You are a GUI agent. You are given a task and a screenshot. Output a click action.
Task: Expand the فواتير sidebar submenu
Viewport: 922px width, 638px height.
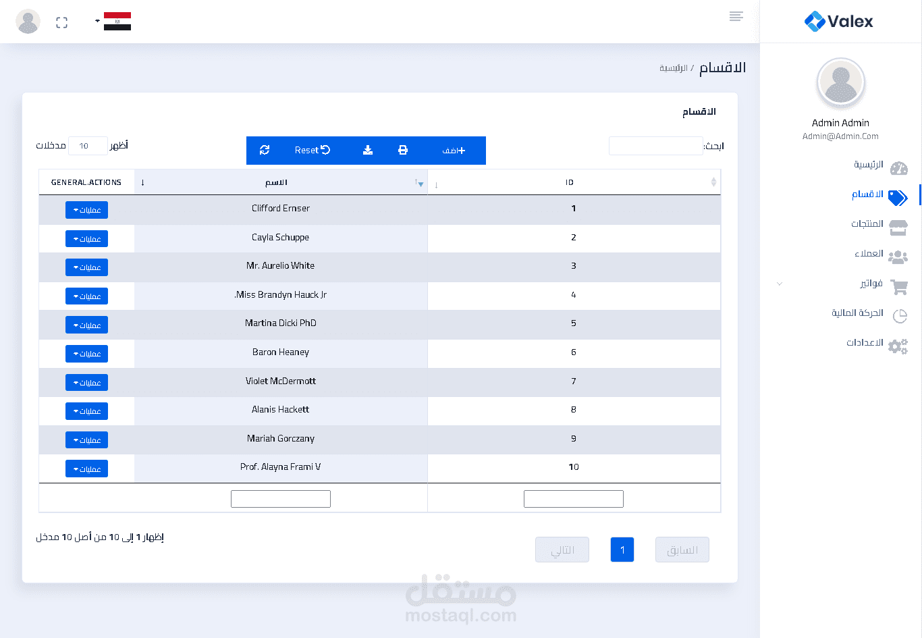871,284
